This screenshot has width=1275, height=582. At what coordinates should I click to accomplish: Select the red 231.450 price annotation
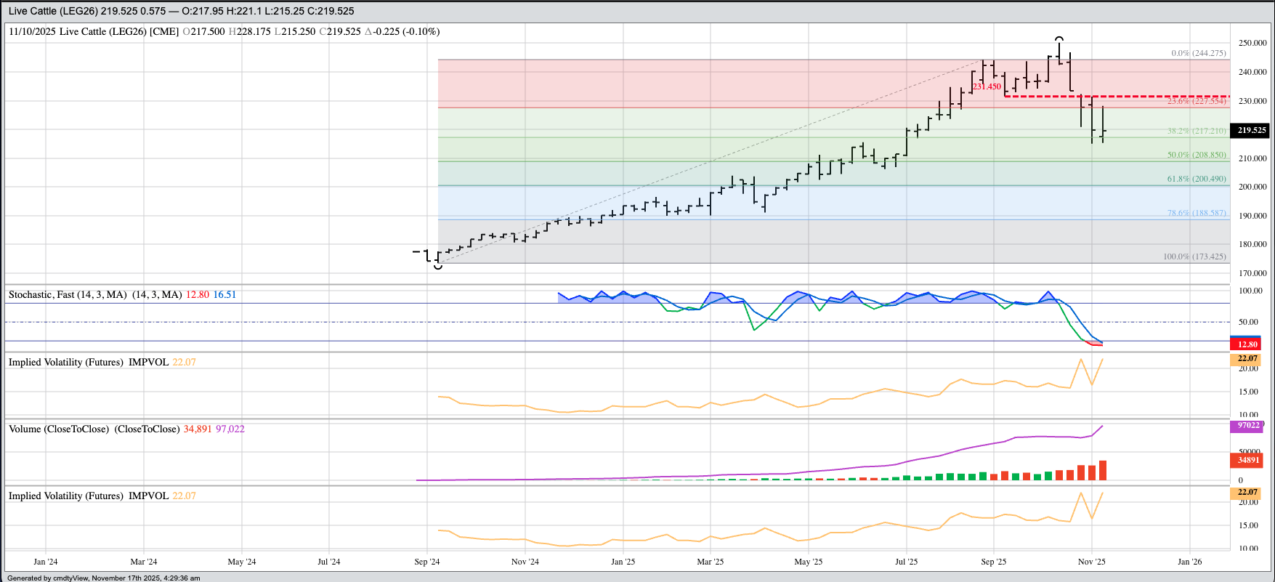click(987, 86)
